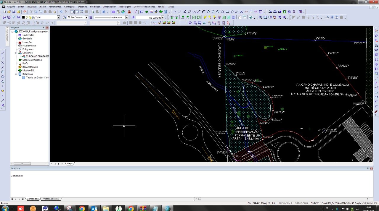Switch to the Processamentos tab
Screen dimensions: 379x211
(x=50, y=199)
